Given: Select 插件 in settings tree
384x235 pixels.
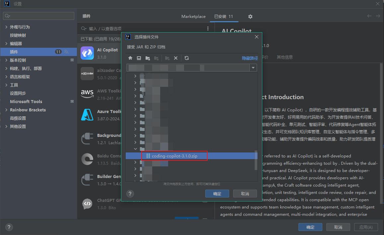Looking at the screenshot, I should 39,52.
